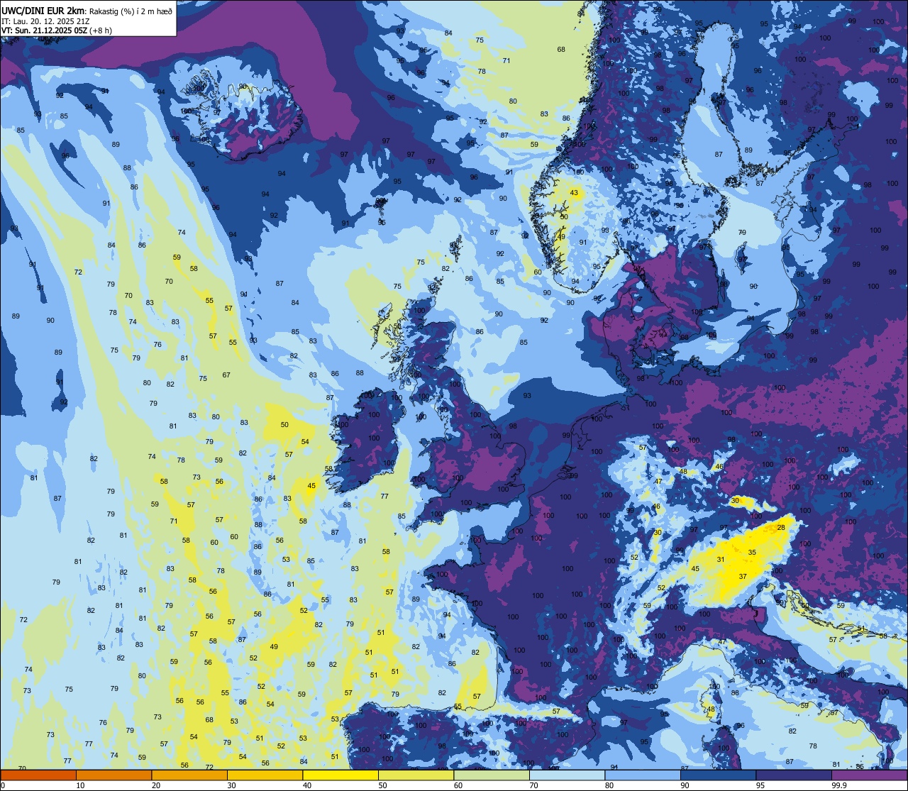Click the legend tick label "99.9"
Viewport: 908px width, 791px height.
839,785
